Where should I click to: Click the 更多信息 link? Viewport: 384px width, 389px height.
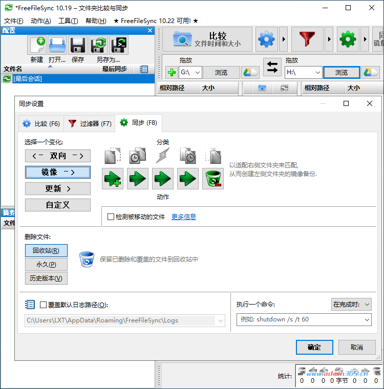(x=184, y=217)
